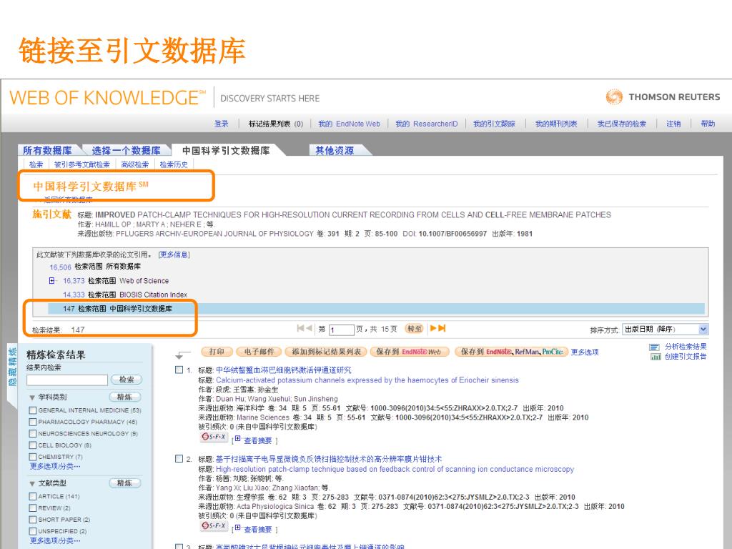Open 16,506 所有数据库 citation count
The height and width of the screenshot is (549, 732).
tap(60, 267)
